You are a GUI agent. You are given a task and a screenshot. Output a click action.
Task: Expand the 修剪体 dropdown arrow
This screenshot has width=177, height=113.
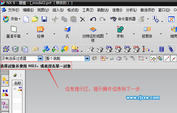[x=161, y=34]
